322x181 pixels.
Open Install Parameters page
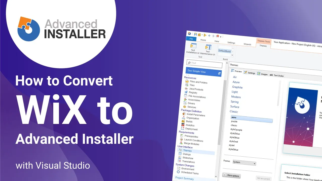click(193, 115)
